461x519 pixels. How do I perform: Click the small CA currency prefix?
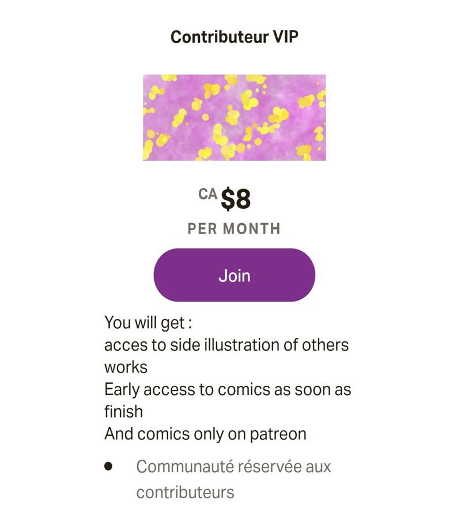click(207, 194)
